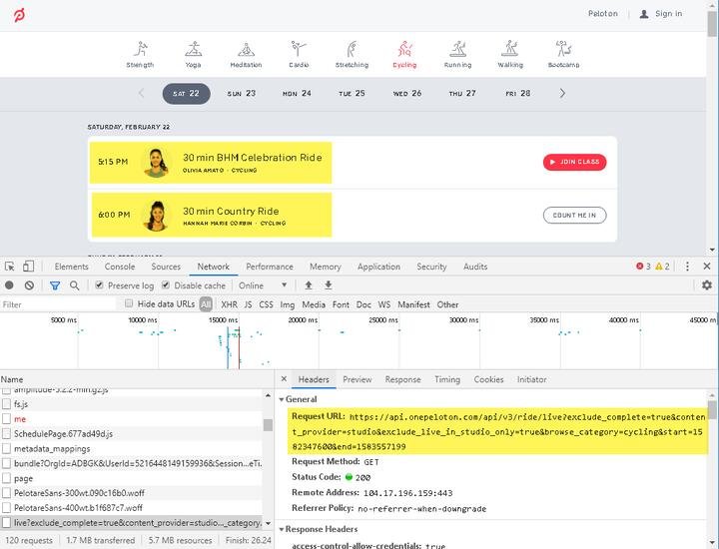The width and height of the screenshot is (719, 549).
Task: Select the Walking category icon
Action: pyautogui.click(x=510, y=49)
